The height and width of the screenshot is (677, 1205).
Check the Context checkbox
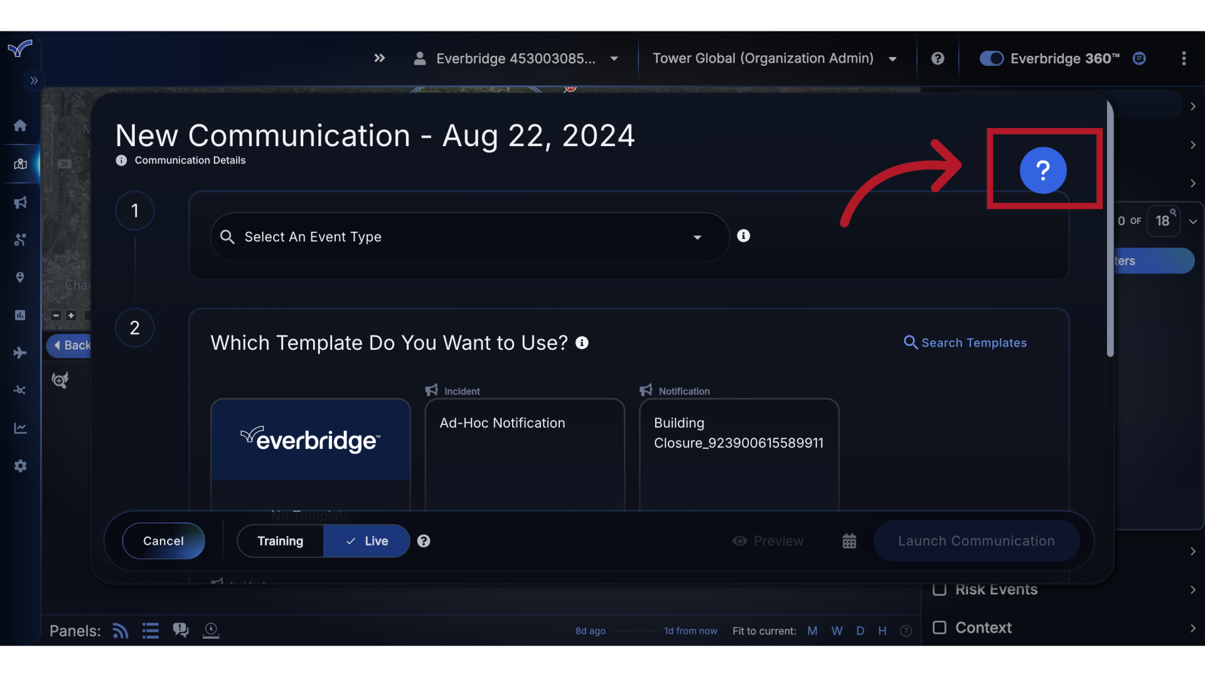(x=940, y=627)
